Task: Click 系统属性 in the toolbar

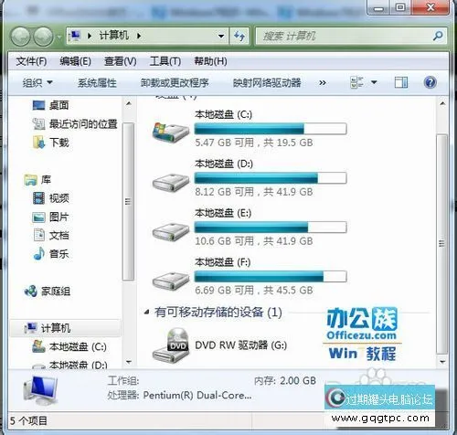Action: [97, 83]
